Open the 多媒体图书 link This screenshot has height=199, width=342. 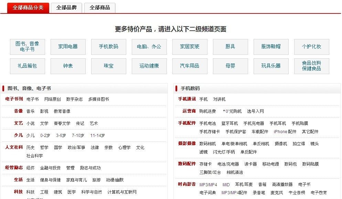pos(99,99)
